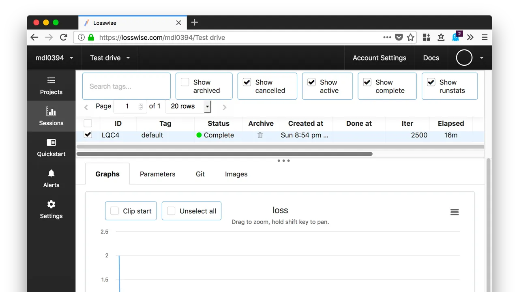Image resolution: width=519 pixels, height=292 pixels.
Task: Enable Show archived checkbox
Action: pyautogui.click(x=185, y=82)
